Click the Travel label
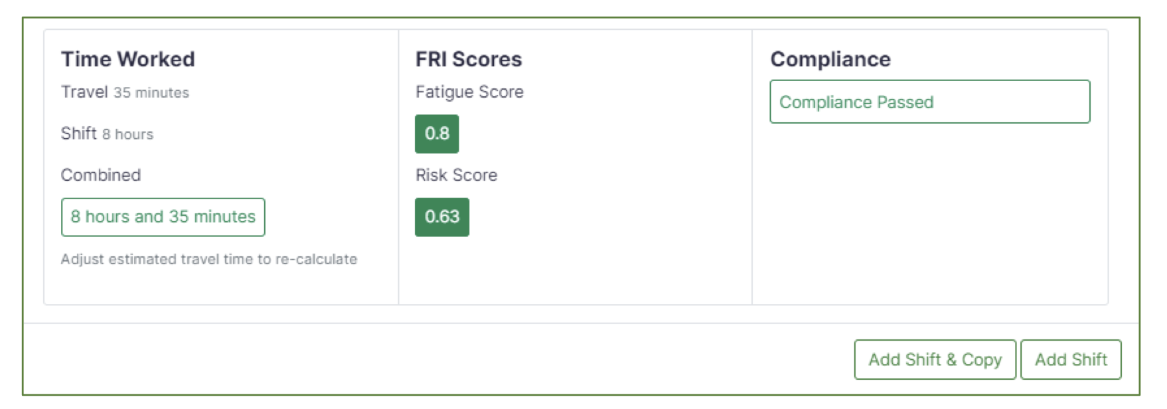The image size is (1167, 409). (84, 92)
